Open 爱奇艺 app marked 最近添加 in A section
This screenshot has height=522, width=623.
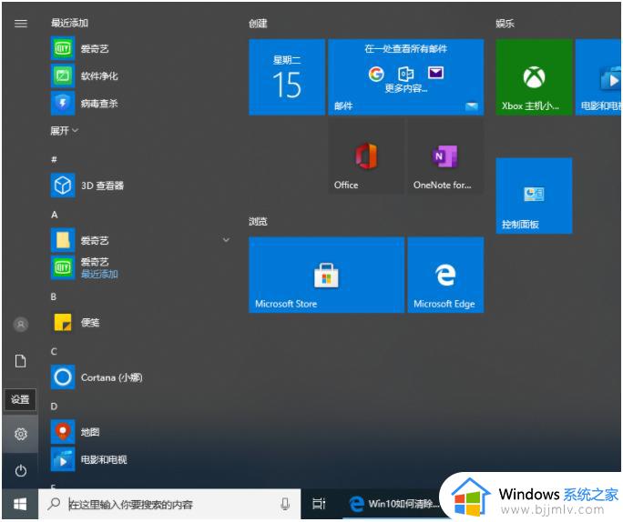pyautogui.click(x=142, y=267)
